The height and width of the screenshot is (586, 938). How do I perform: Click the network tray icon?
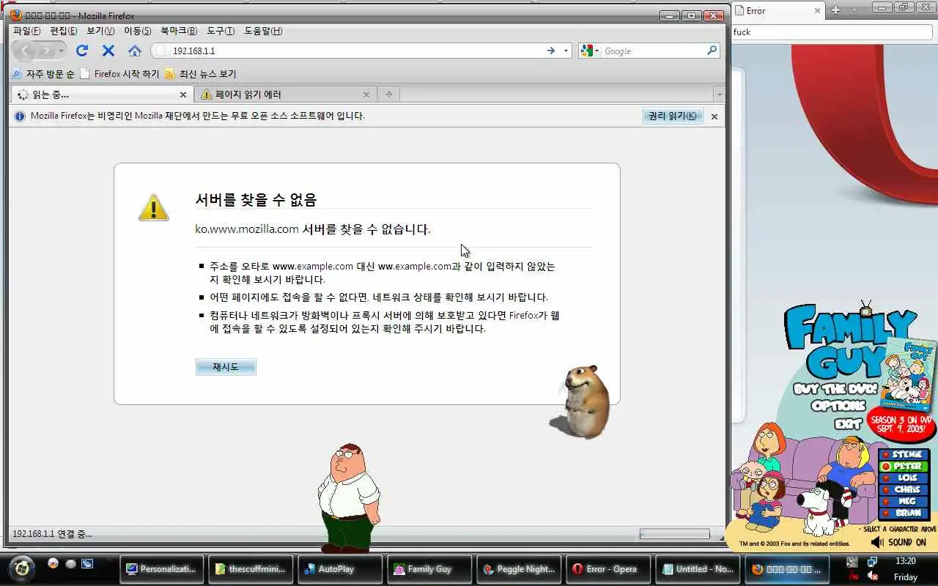click(x=872, y=562)
